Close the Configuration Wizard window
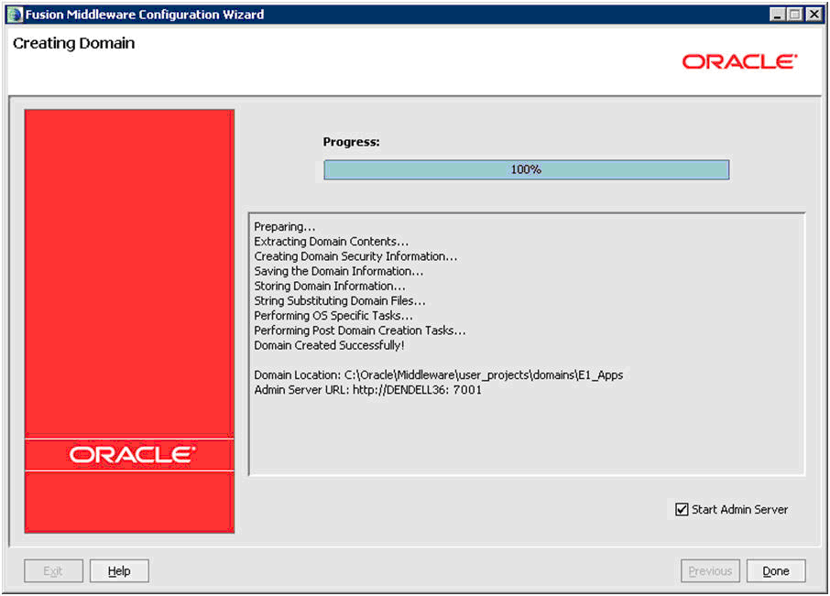 [814, 15]
